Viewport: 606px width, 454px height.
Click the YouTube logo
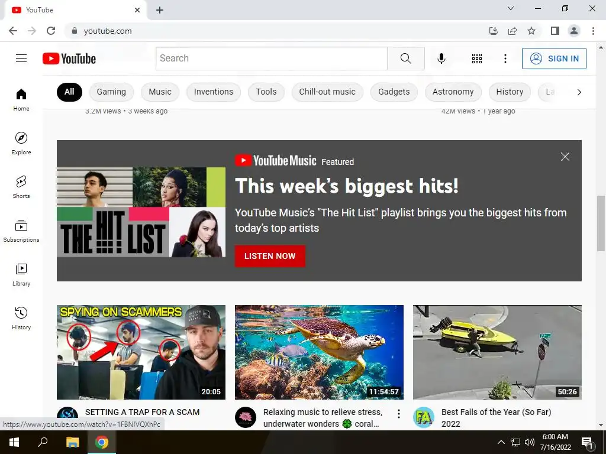(69, 59)
